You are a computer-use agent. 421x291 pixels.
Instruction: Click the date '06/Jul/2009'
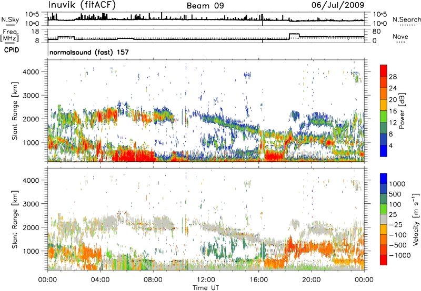(338, 5)
